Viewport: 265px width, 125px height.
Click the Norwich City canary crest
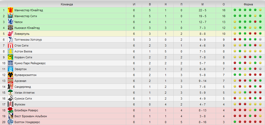coord(10,57)
